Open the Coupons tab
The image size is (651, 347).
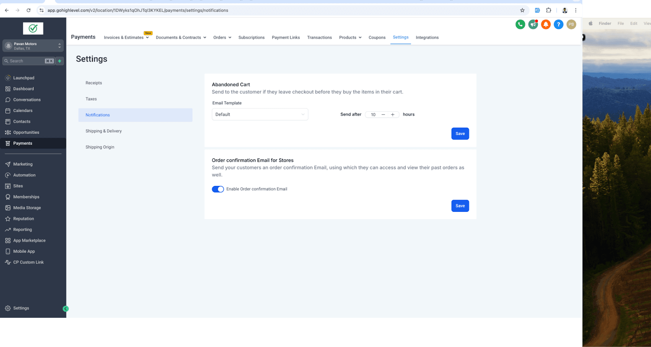pyautogui.click(x=377, y=37)
